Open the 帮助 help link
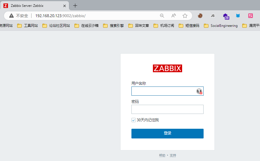Image resolution: width=260 pixels, height=161 pixels. pyautogui.click(x=162, y=155)
